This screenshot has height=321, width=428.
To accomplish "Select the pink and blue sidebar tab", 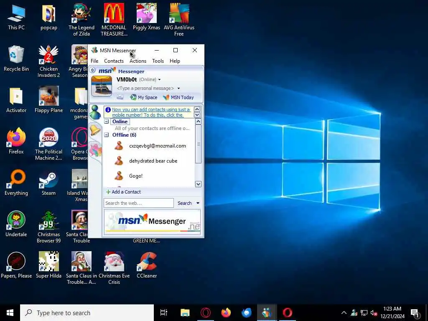I will 96,150.
